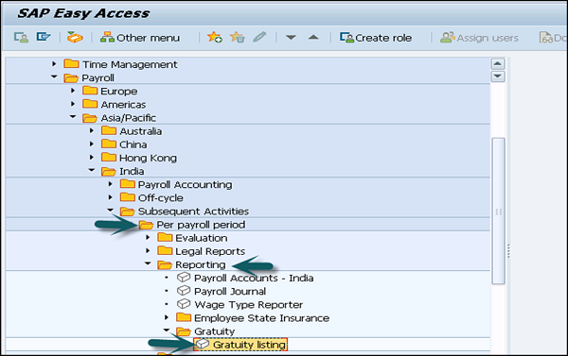Screen dimensions: 568x356
Task: Click the User menu toolbar icon
Action: click(x=21, y=37)
